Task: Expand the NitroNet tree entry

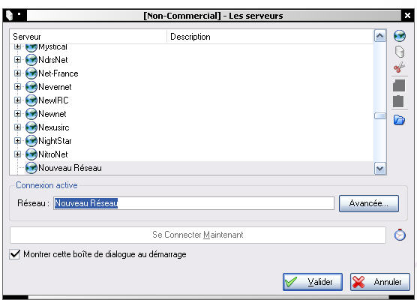Action: [x=17, y=154]
